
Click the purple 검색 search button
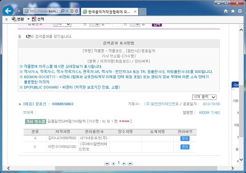point(157,25)
